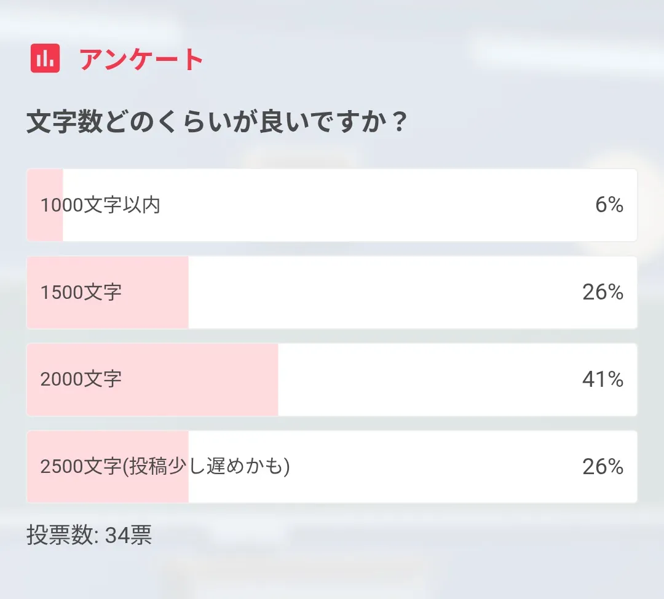Click the red poll chart icon

pos(45,58)
